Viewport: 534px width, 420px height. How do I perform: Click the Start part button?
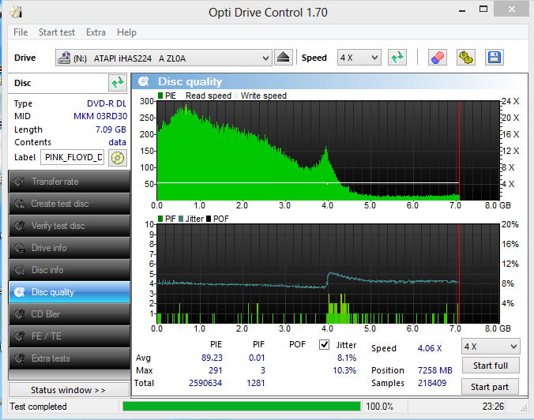490,387
